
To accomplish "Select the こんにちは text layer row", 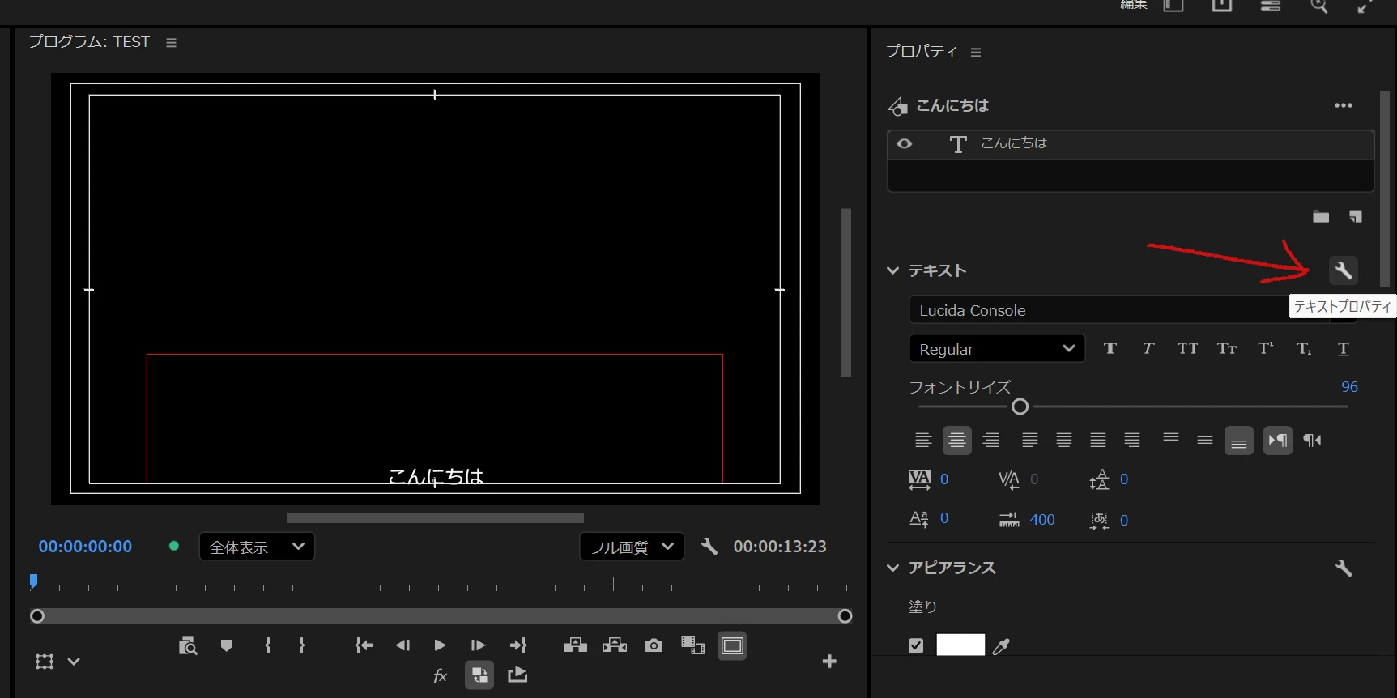I will click(x=1131, y=144).
